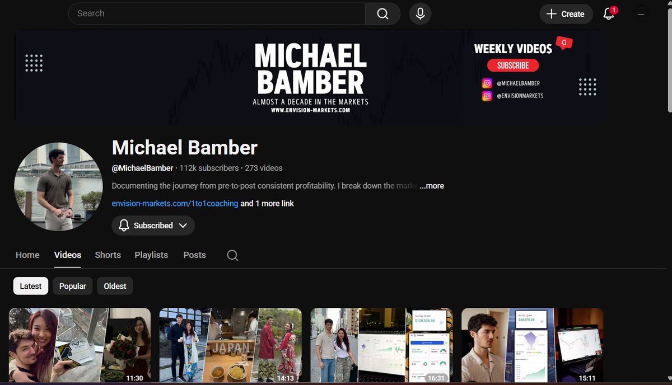The height and width of the screenshot is (385, 672).
Task: Sort videos by Oldest chip
Action: tap(115, 286)
